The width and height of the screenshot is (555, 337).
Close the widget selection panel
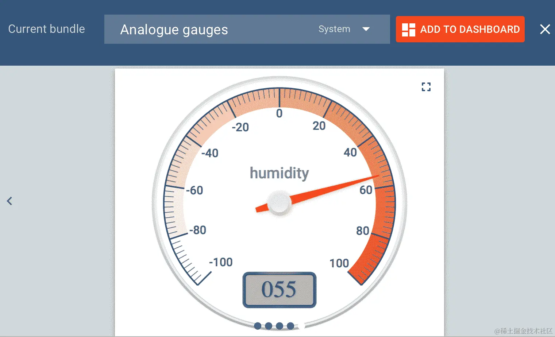[x=545, y=29]
